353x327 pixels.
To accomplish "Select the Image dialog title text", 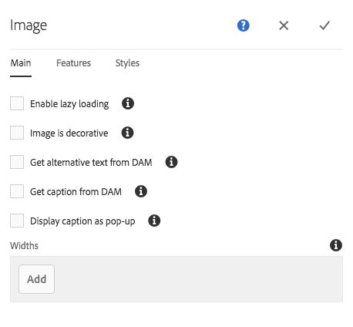I will [x=29, y=25].
